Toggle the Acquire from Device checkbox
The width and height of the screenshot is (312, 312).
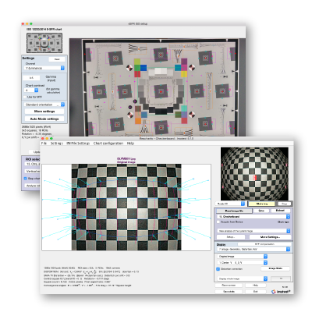click(x=218, y=222)
